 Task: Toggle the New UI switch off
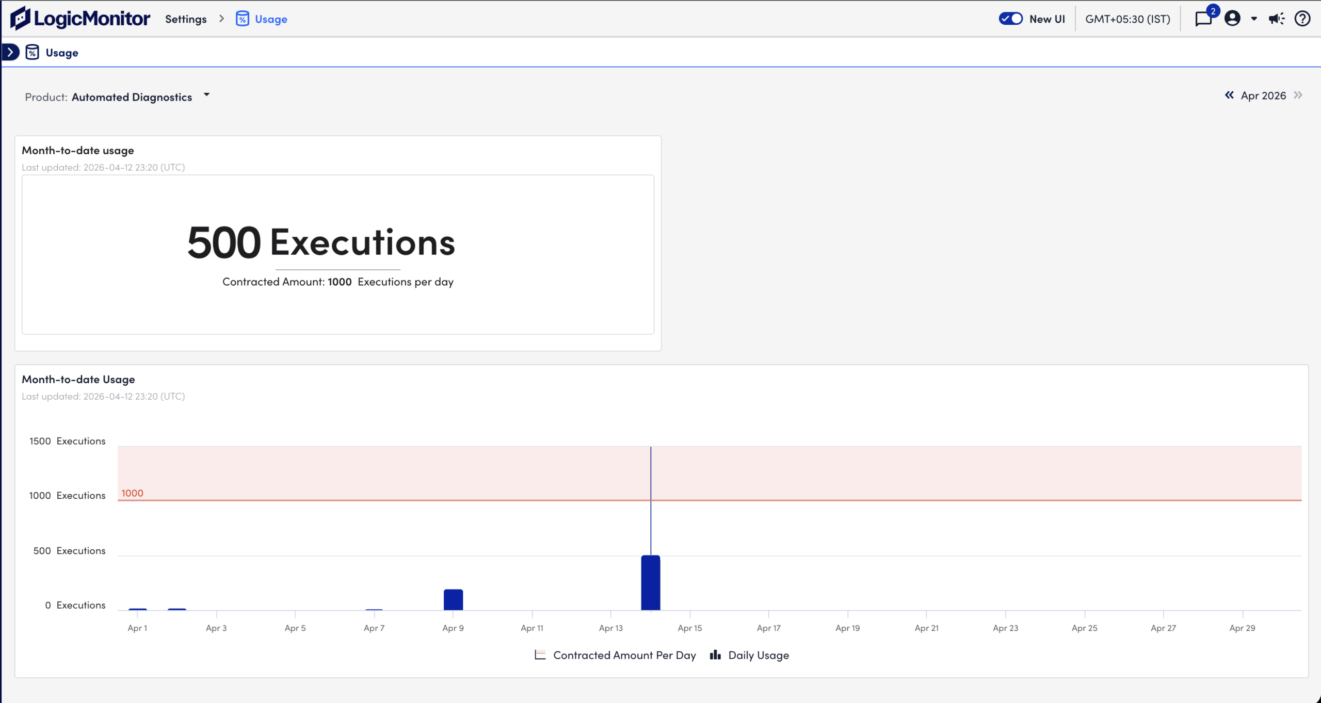[x=1011, y=18]
